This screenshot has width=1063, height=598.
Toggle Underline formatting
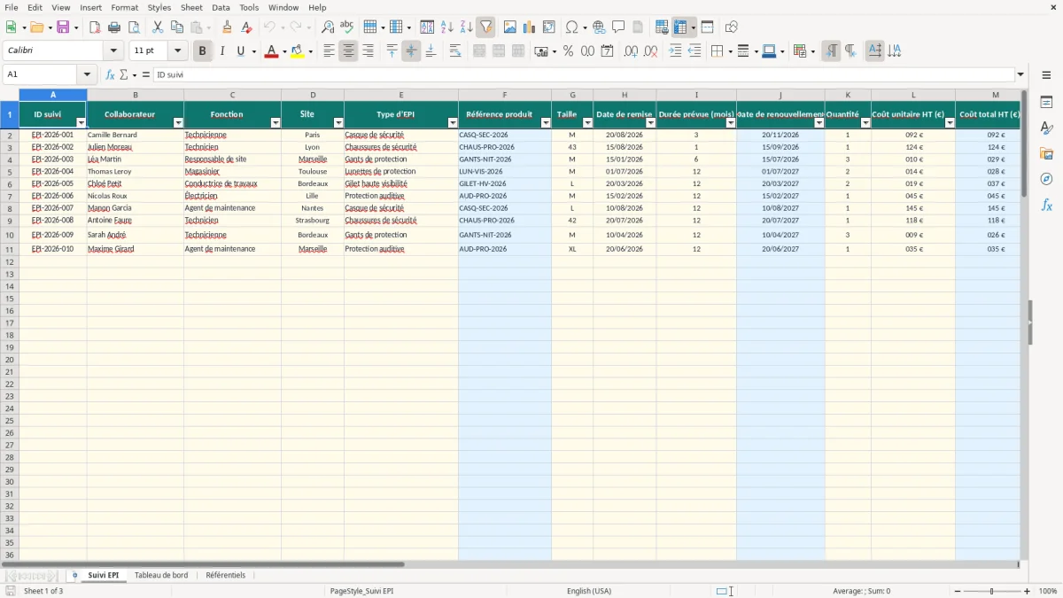[x=241, y=51]
